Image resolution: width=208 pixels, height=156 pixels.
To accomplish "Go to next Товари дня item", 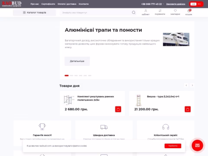I will coord(192,85).
